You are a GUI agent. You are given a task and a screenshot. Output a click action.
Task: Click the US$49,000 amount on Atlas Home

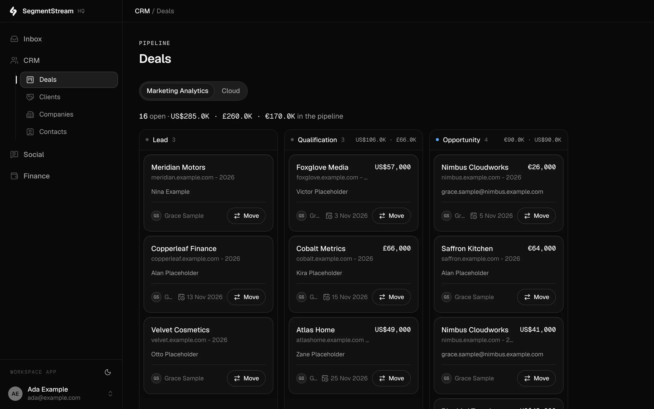coord(393,330)
